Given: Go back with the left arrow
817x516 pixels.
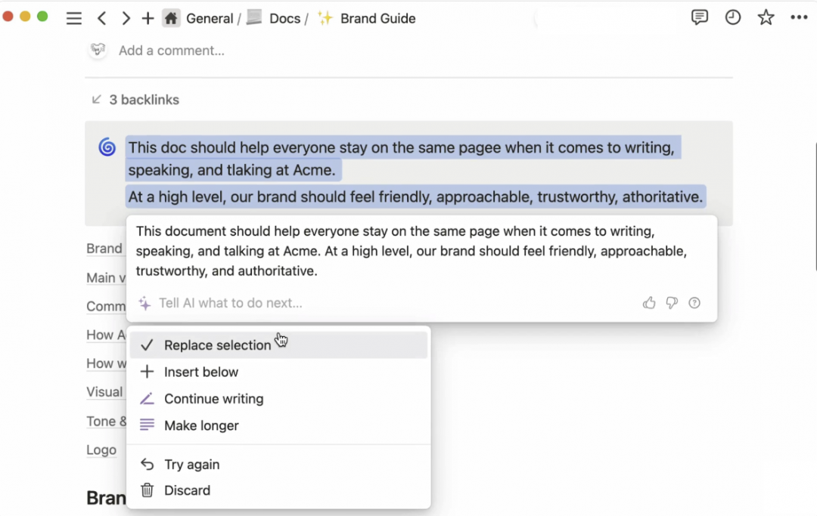Looking at the screenshot, I should pos(101,19).
